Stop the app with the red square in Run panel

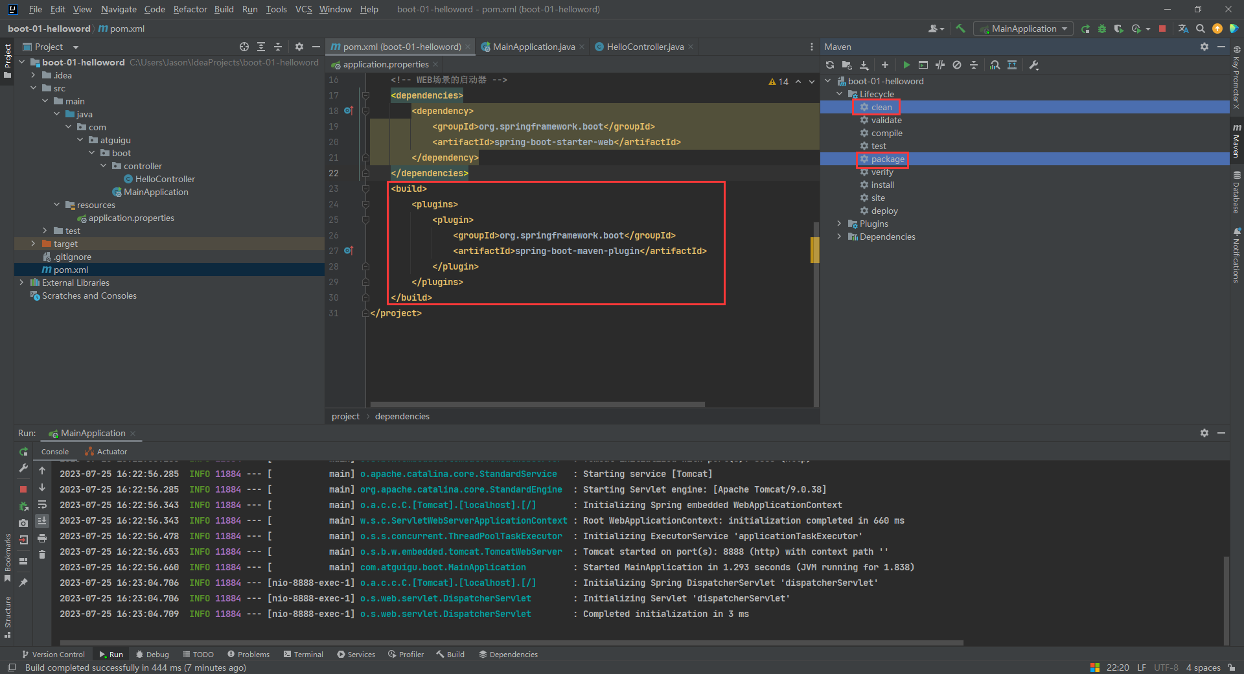click(x=23, y=489)
